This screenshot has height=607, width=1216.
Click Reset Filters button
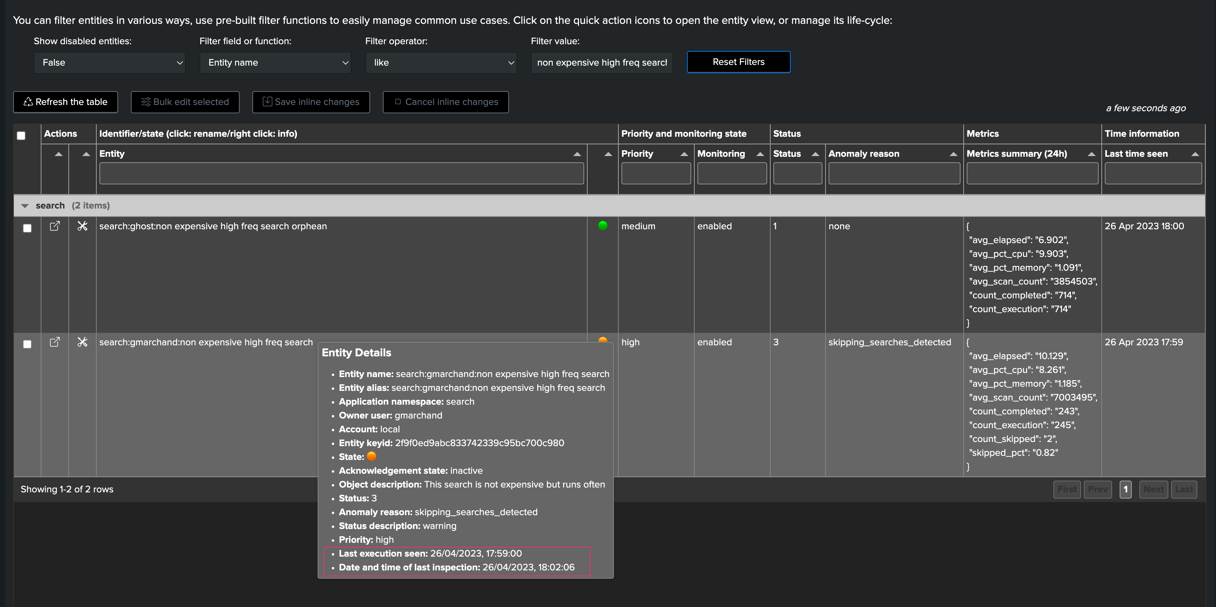pos(738,62)
